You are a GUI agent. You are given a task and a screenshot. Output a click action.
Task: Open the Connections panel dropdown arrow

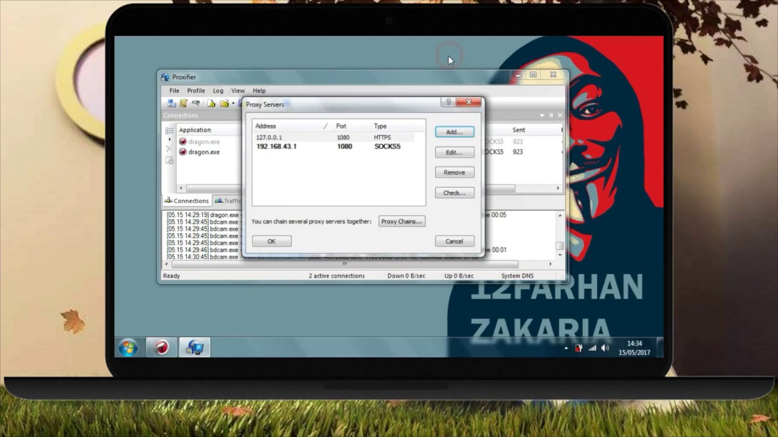pyautogui.click(x=542, y=115)
